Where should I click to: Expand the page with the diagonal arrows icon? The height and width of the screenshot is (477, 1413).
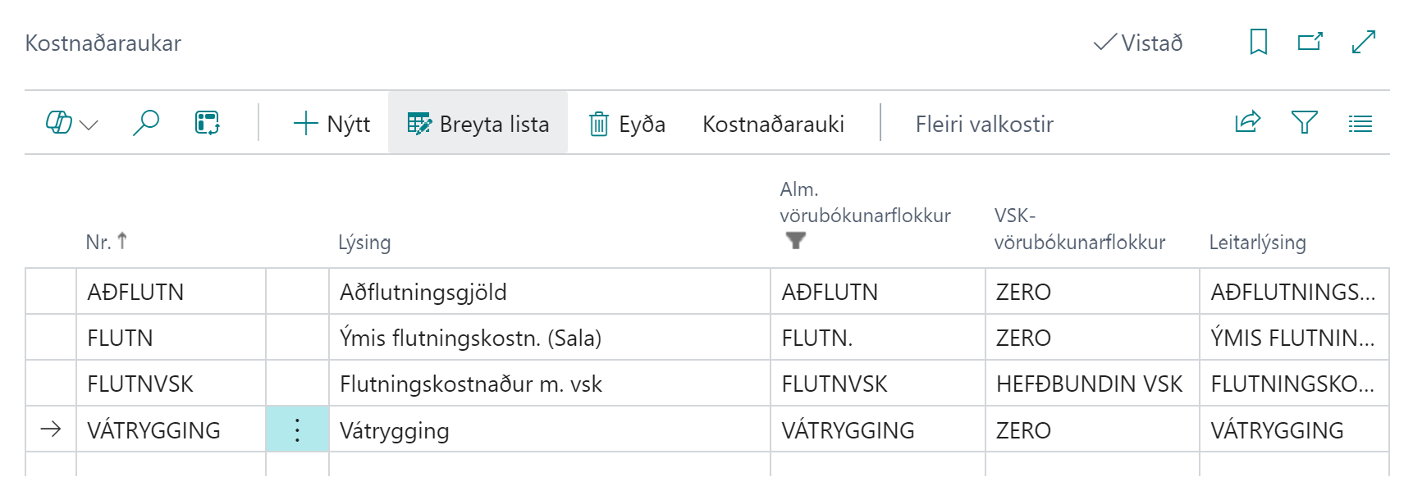pyautogui.click(x=1363, y=42)
